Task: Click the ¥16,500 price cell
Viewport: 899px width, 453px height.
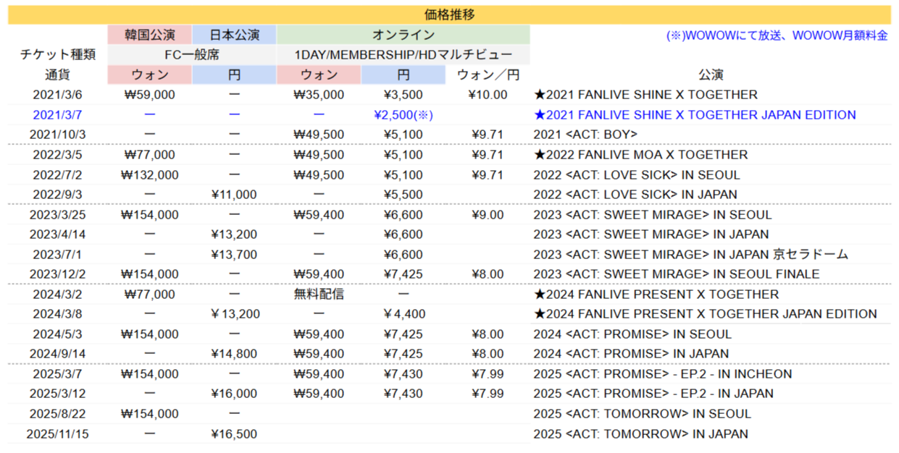Action: [x=234, y=434]
